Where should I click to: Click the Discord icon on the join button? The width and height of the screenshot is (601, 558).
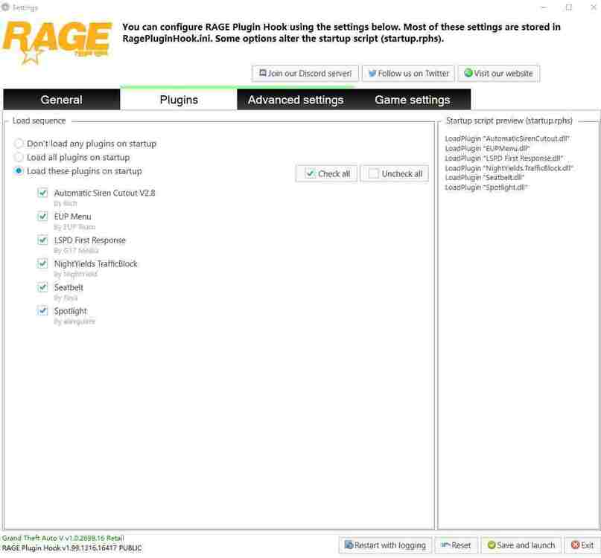click(261, 74)
